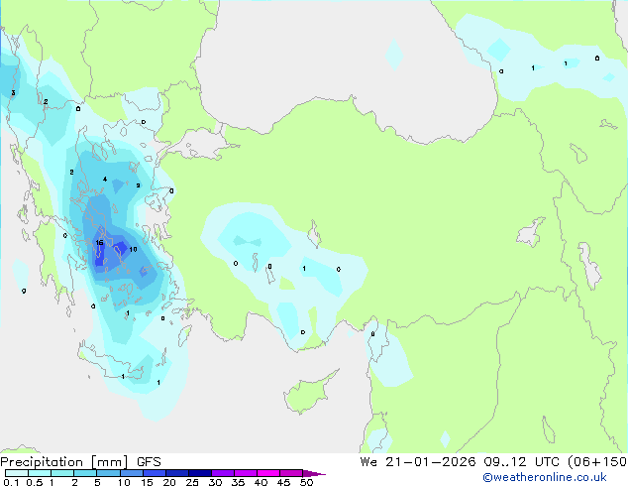Click the 'Precipitation [mm]' title text
Screen dimensions: 628x486
pyautogui.click(x=64, y=462)
